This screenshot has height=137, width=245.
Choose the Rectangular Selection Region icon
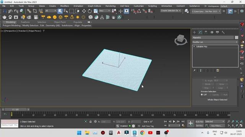click(x=72, y=11)
